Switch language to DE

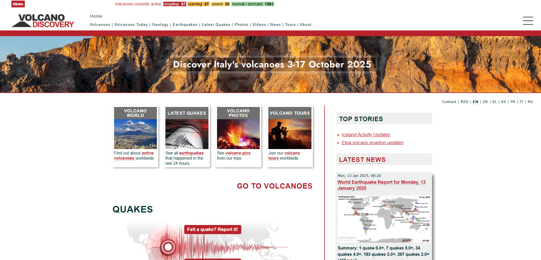[x=485, y=102]
